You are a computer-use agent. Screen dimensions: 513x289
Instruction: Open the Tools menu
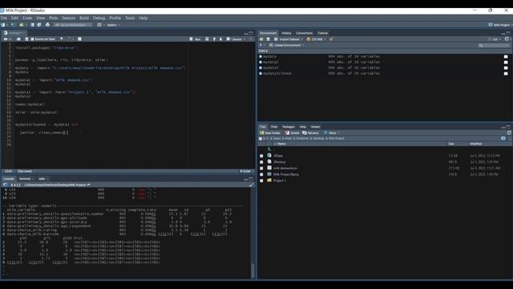pos(130,18)
